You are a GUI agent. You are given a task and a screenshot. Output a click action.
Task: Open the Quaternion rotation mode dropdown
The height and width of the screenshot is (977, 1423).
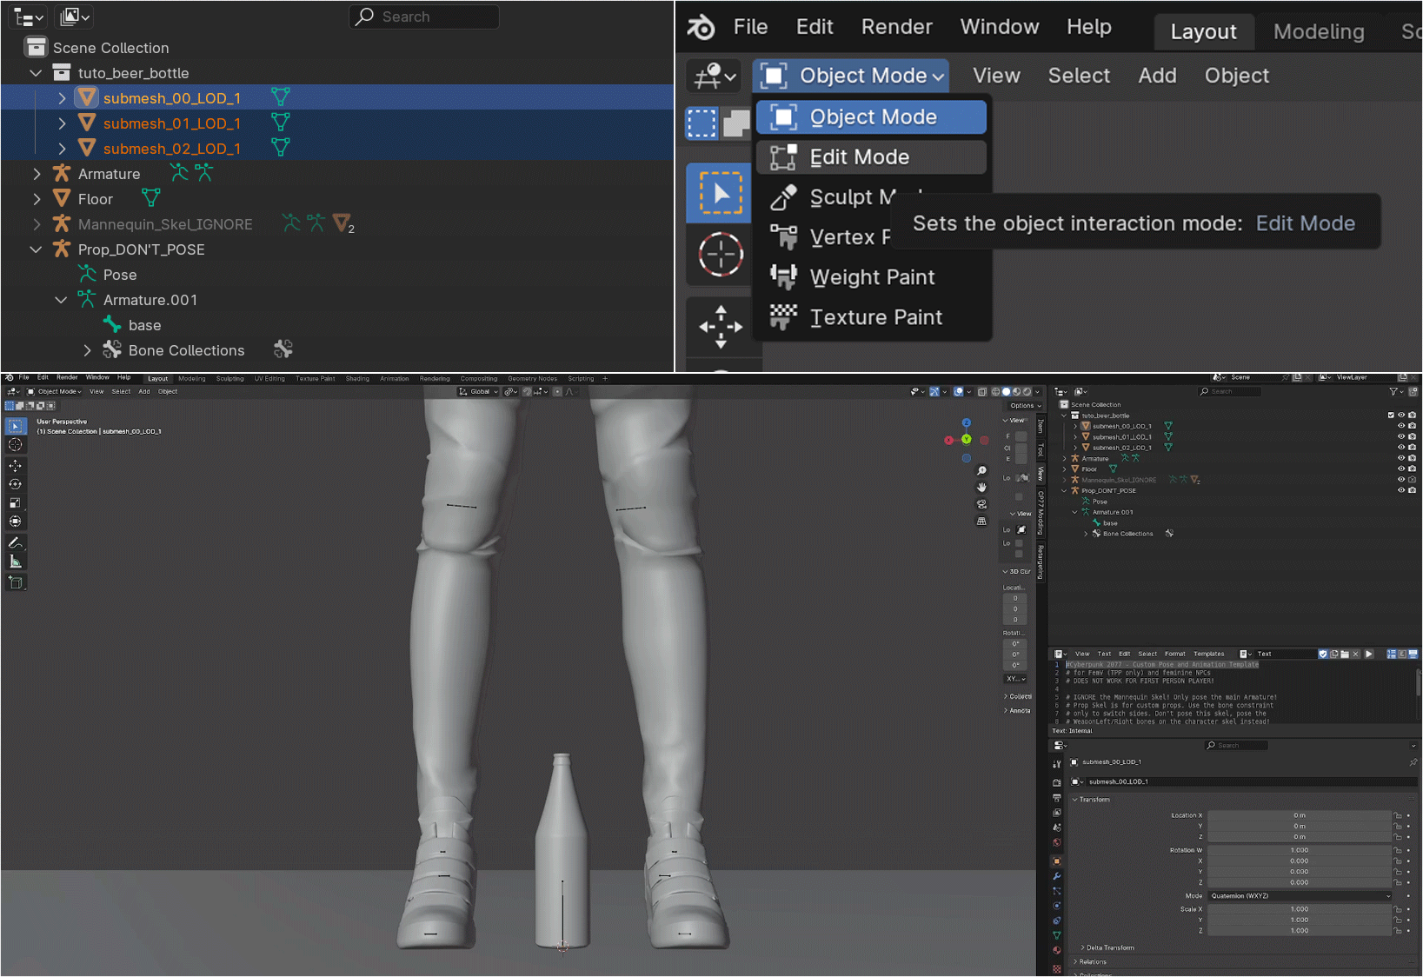1300,896
